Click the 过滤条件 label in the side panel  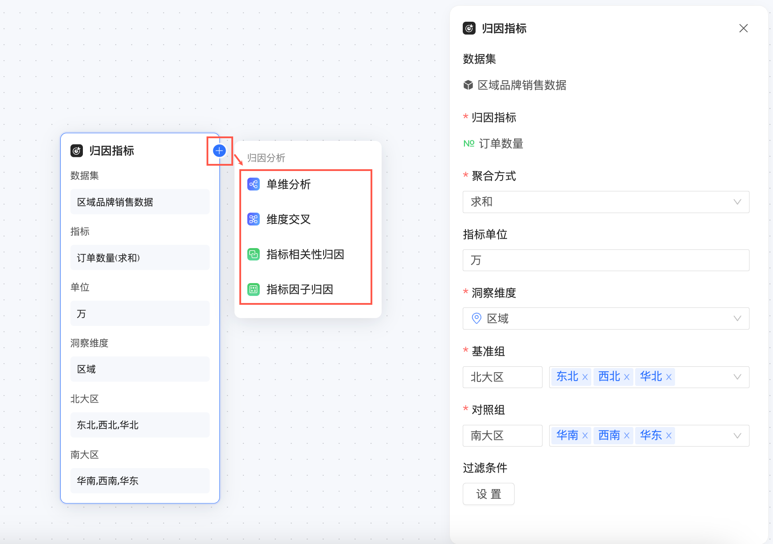point(485,468)
